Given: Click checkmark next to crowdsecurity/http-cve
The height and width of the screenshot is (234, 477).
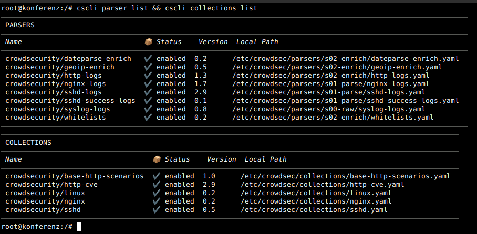Looking at the screenshot, I should [x=157, y=185].
